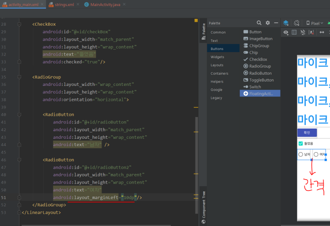Collapse the first RadioButton tag at line 40
Viewport: 330px width, 226px height.
coord(19,115)
